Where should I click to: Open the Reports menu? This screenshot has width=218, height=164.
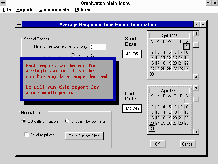click(x=25, y=10)
